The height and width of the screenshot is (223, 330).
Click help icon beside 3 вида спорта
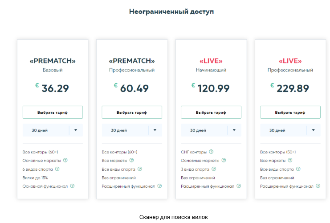pyautogui.click(x=214, y=169)
